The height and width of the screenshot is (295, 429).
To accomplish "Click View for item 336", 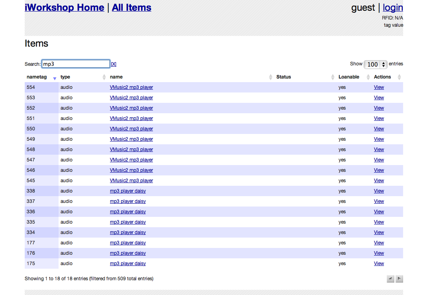I will click(x=379, y=212).
